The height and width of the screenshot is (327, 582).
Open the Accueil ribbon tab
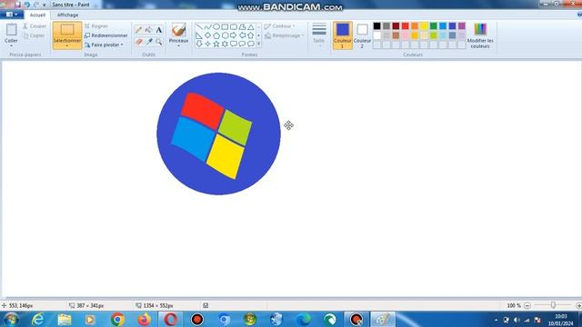tap(37, 15)
